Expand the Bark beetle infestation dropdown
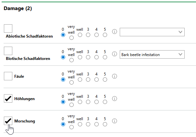Image resolution: width=196 pixels, height=137 pixels. tap(152, 54)
